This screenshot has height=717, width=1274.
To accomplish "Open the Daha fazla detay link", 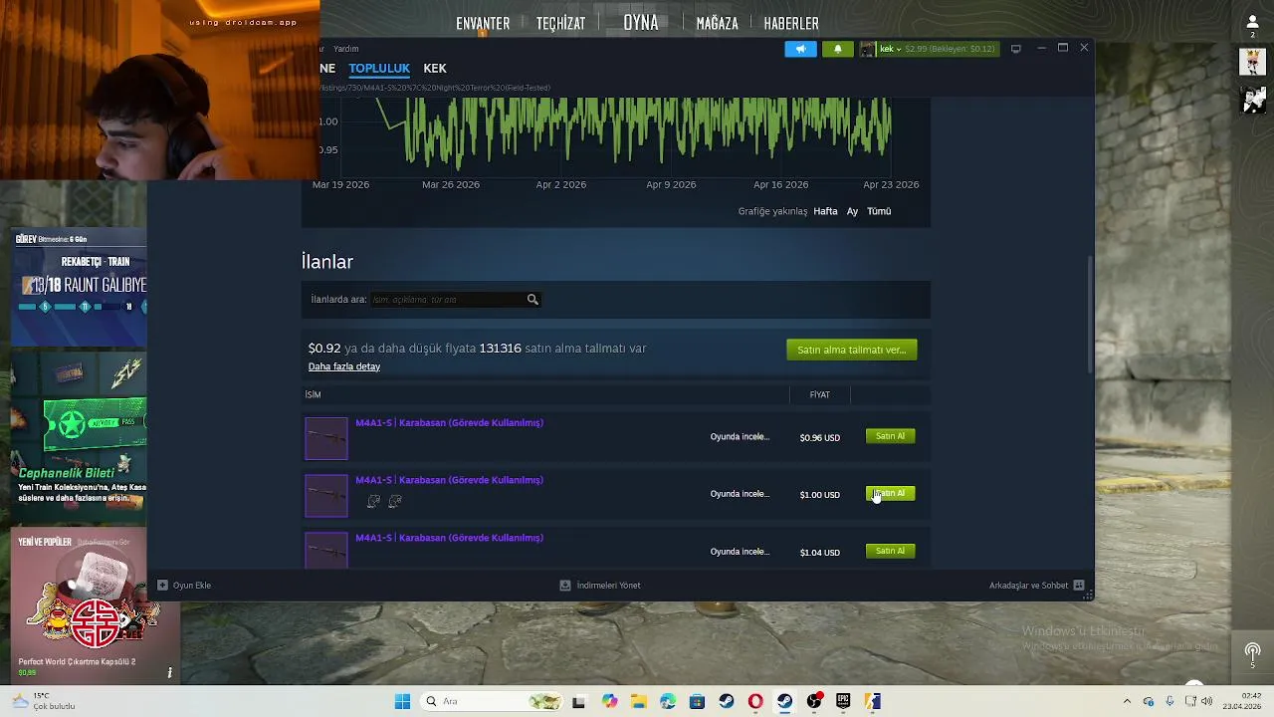I will 344,366.
